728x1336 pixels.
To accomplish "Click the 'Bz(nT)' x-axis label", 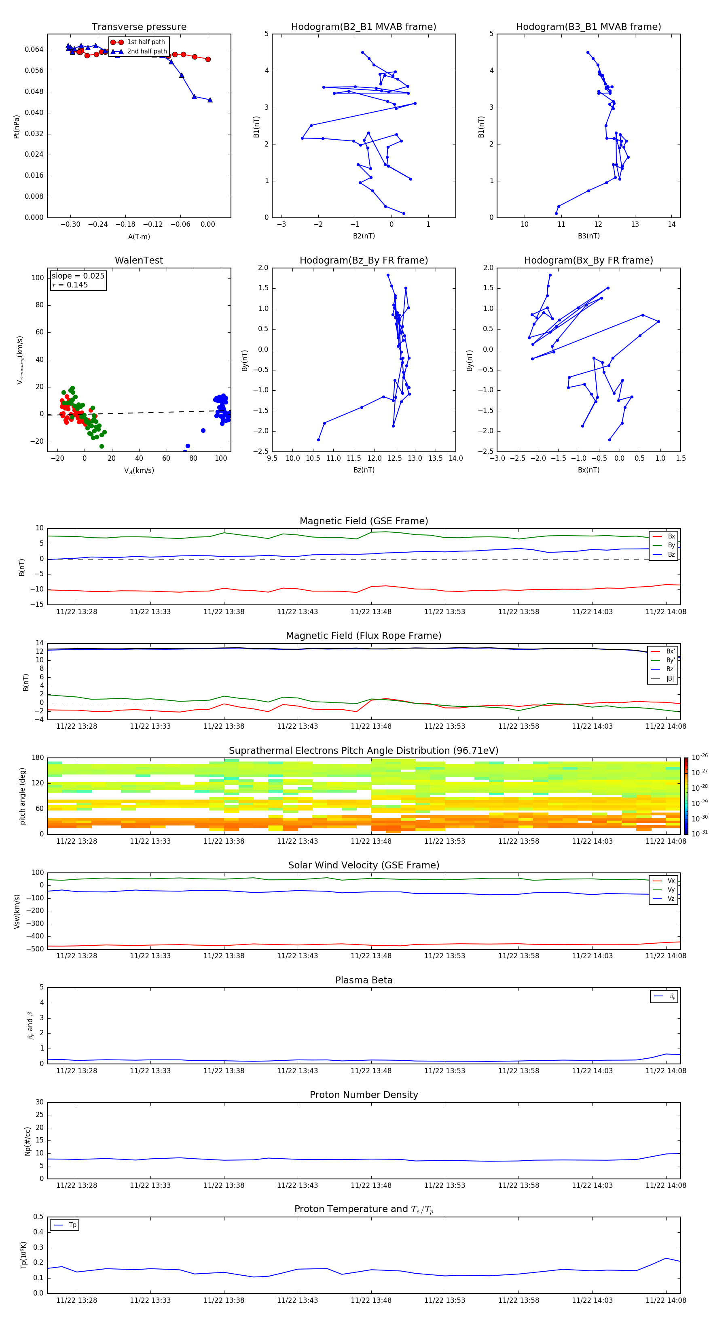I will coord(364,470).
